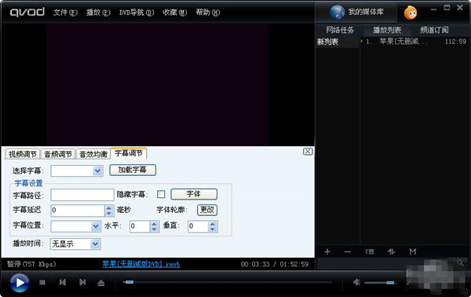Click the large blue play button
The width and height of the screenshot is (471, 297).
[x=20, y=283]
